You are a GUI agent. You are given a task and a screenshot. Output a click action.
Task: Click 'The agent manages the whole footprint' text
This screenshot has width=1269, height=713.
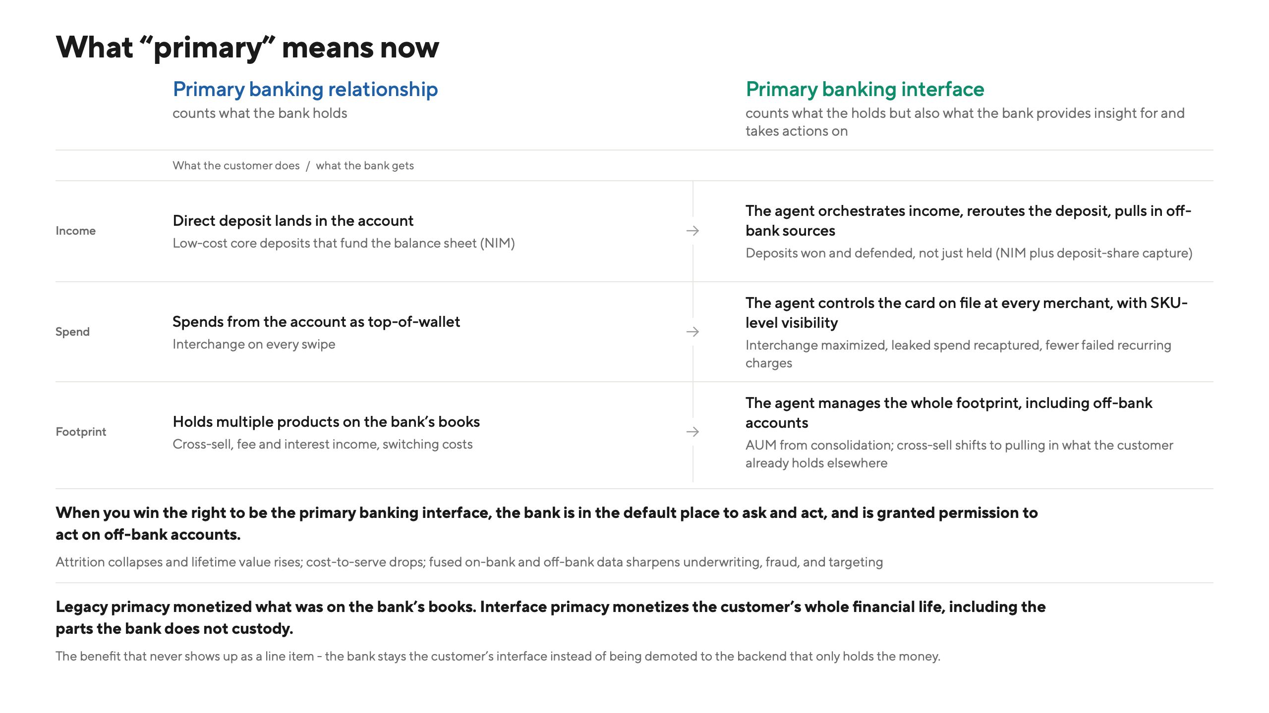pyautogui.click(x=949, y=413)
